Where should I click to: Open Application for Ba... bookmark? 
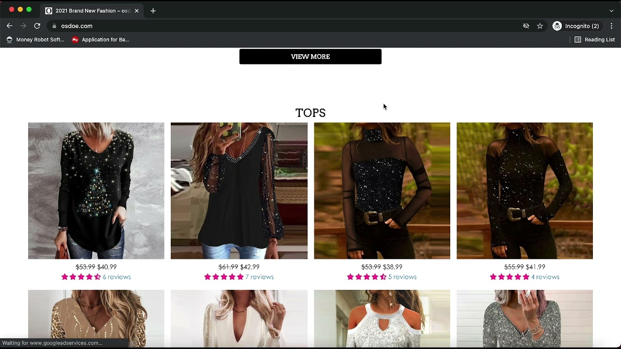point(100,40)
